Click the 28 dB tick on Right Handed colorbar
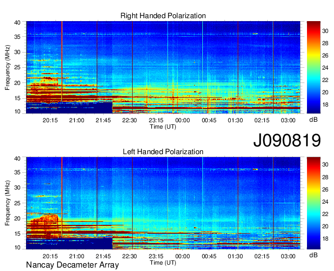 [x=325, y=43]
